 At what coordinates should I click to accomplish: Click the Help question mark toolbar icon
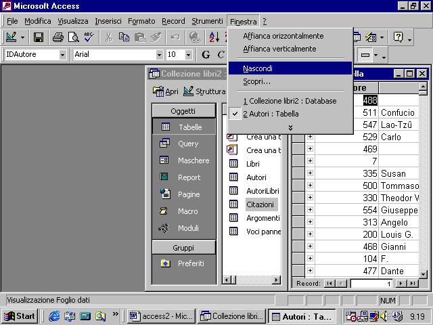coord(398,37)
